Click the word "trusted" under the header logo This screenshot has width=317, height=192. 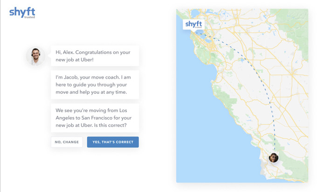[29, 18]
